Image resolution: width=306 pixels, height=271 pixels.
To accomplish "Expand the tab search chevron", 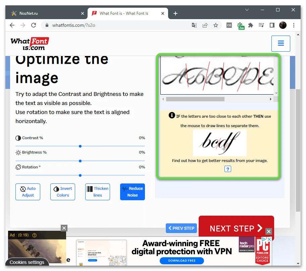I will click(247, 10).
